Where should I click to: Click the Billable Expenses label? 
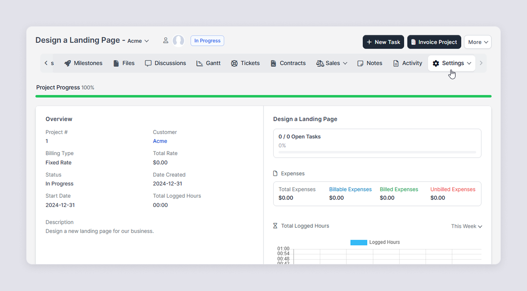[350, 190]
